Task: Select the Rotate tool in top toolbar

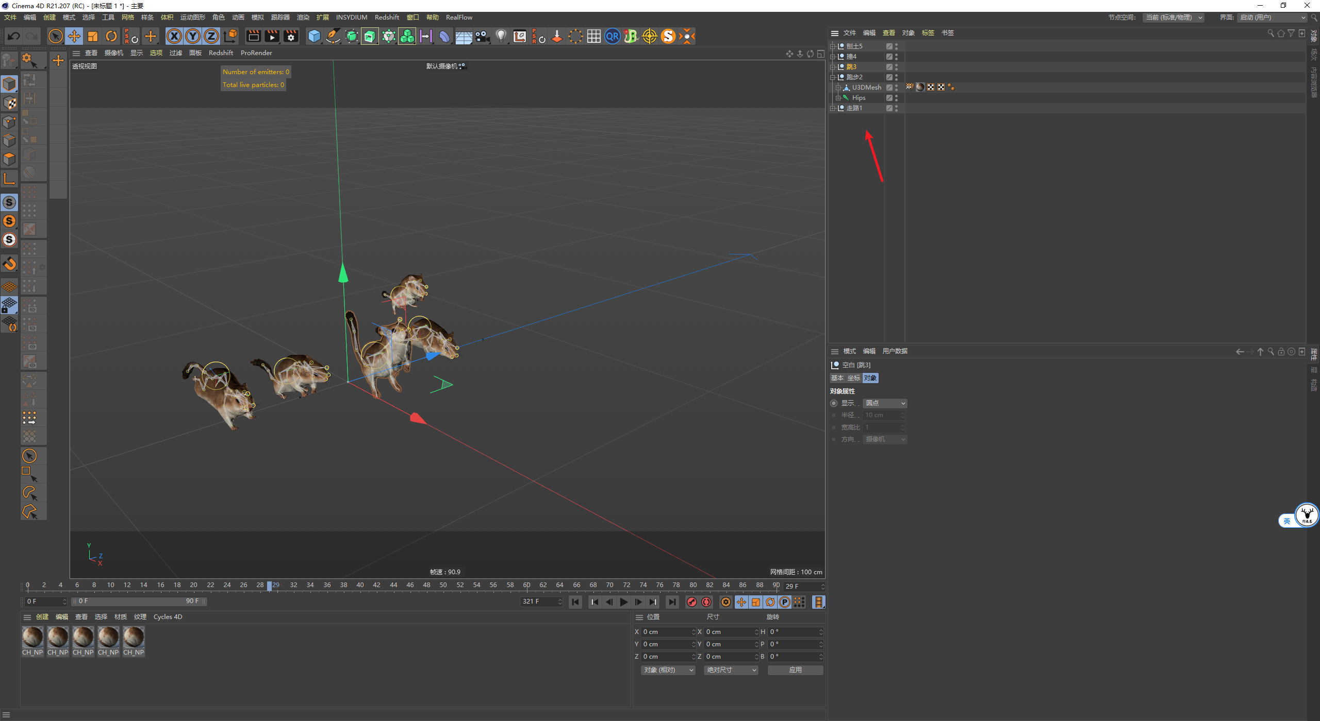Action: (111, 36)
